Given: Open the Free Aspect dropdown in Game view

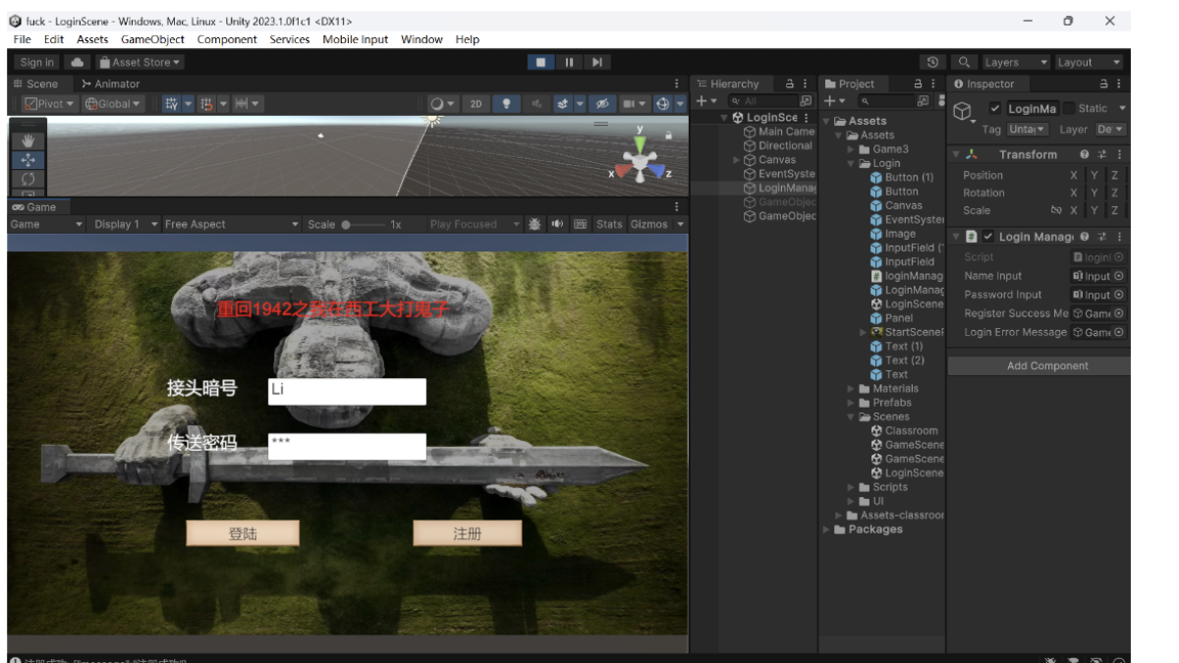Looking at the screenshot, I should click(232, 224).
